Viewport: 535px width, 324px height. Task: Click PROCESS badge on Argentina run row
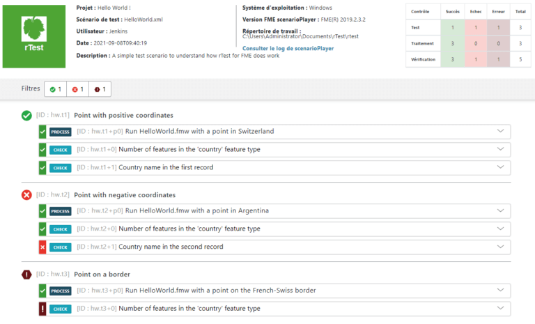tap(61, 211)
